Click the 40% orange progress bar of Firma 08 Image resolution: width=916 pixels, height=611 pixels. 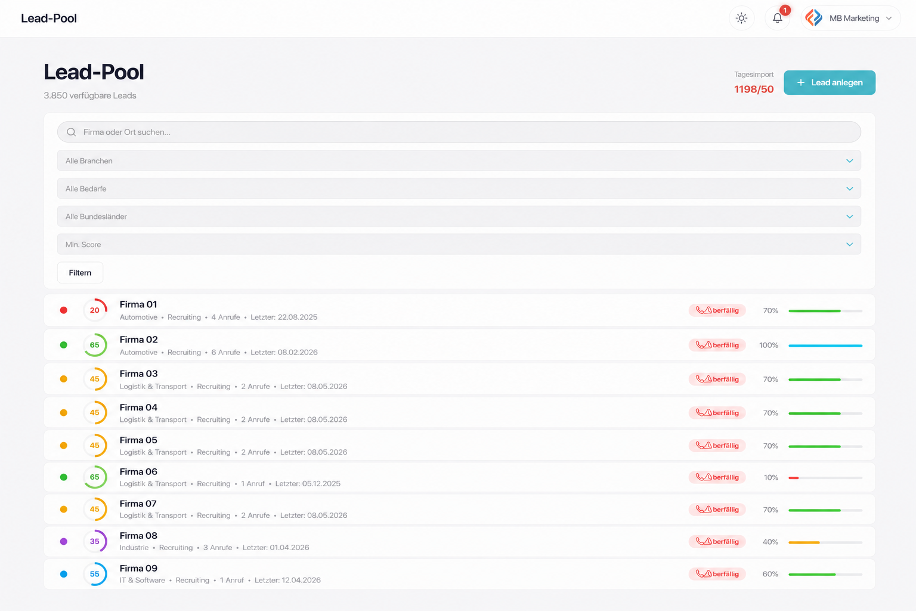(x=825, y=542)
